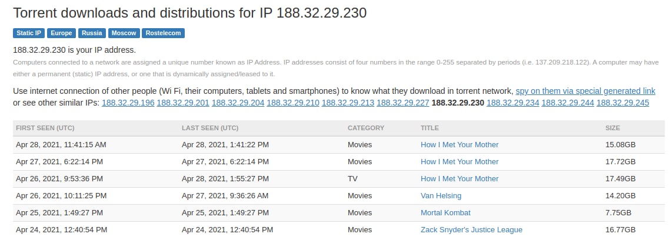Click the Moscow tag badge
Image resolution: width=669 pixels, height=244 pixels.
pyautogui.click(x=124, y=33)
